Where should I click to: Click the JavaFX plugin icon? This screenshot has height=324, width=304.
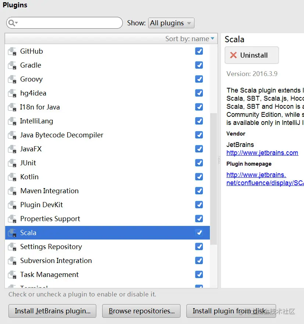click(12, 149)
